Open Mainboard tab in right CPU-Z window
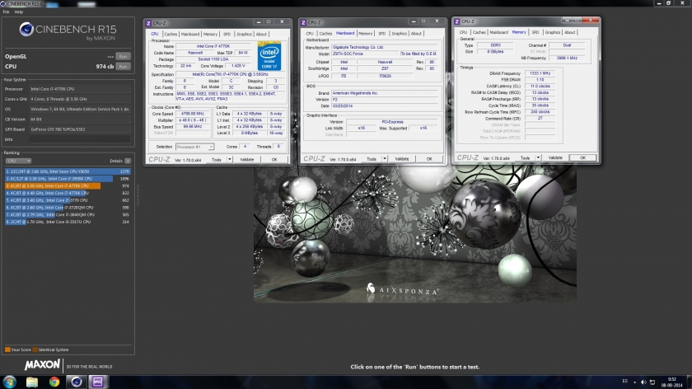Screen dimensions: 692x389 [x=498, y=32]
